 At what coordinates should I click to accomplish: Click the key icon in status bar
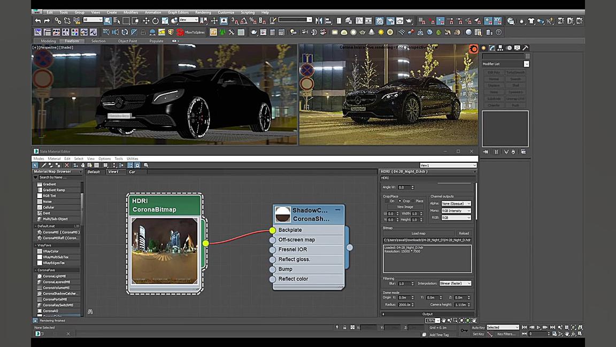(x=464, y=330)
